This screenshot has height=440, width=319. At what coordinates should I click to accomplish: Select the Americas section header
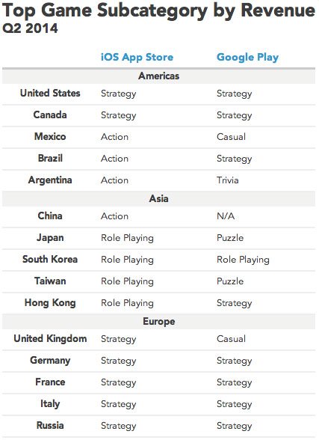tap(159, 76)
